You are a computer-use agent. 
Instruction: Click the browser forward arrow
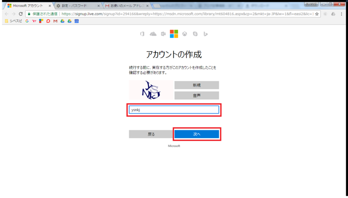[x=13, y=14]
